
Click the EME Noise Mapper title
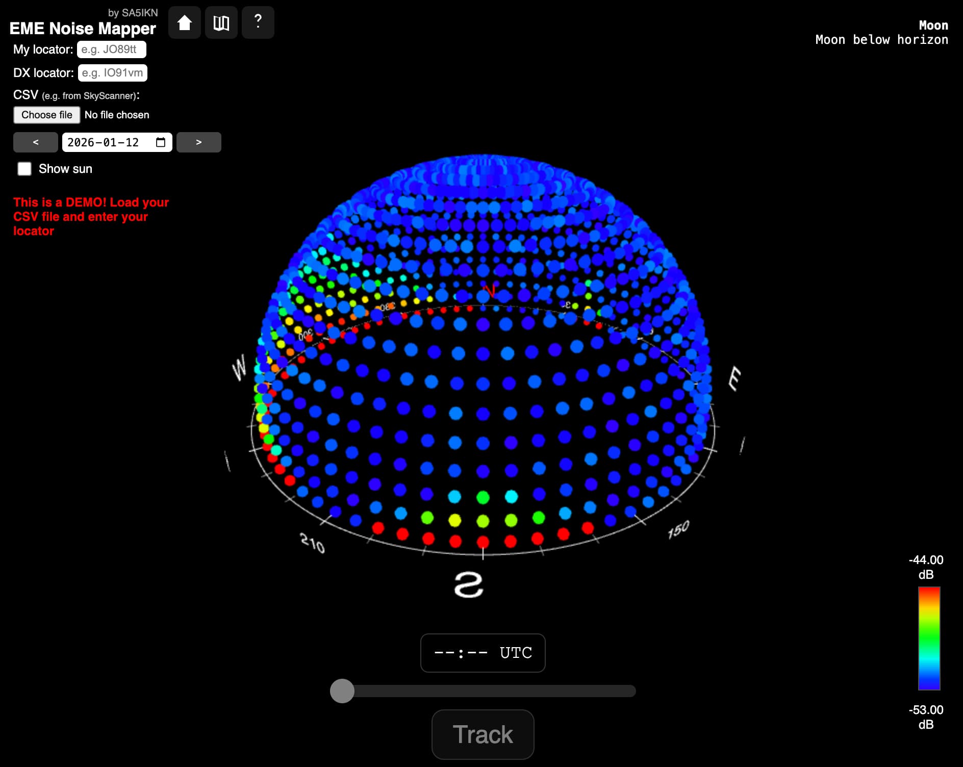pos(83,29)
